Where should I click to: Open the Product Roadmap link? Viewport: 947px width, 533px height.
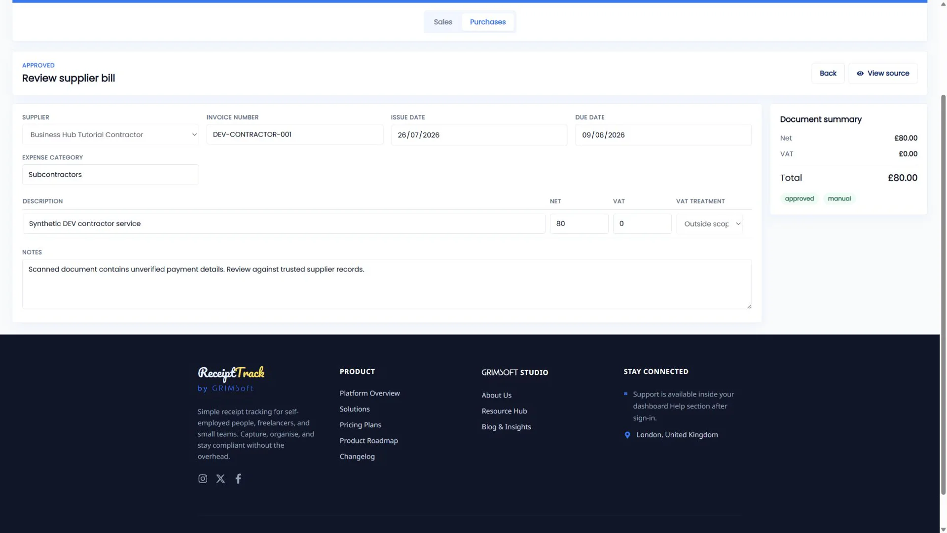coord(368,441)
